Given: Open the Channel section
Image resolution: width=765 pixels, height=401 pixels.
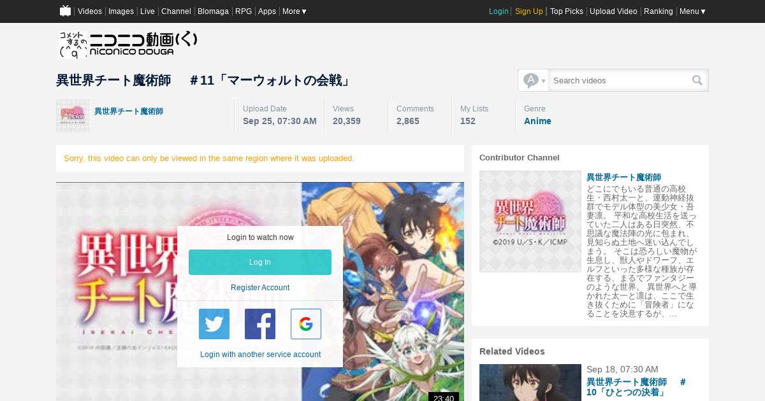Looking at the screenshot, I should point(176,11).
